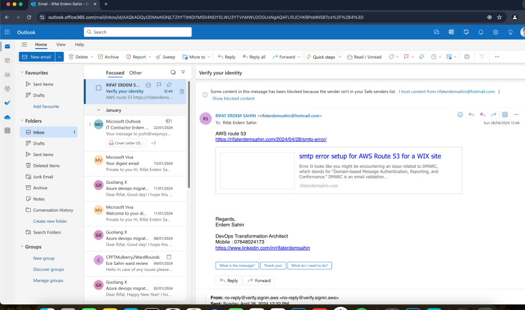Open Settings gear in Outlook header

tap(496, 32)
